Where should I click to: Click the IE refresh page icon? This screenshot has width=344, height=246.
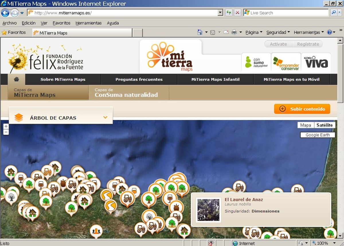228,13
